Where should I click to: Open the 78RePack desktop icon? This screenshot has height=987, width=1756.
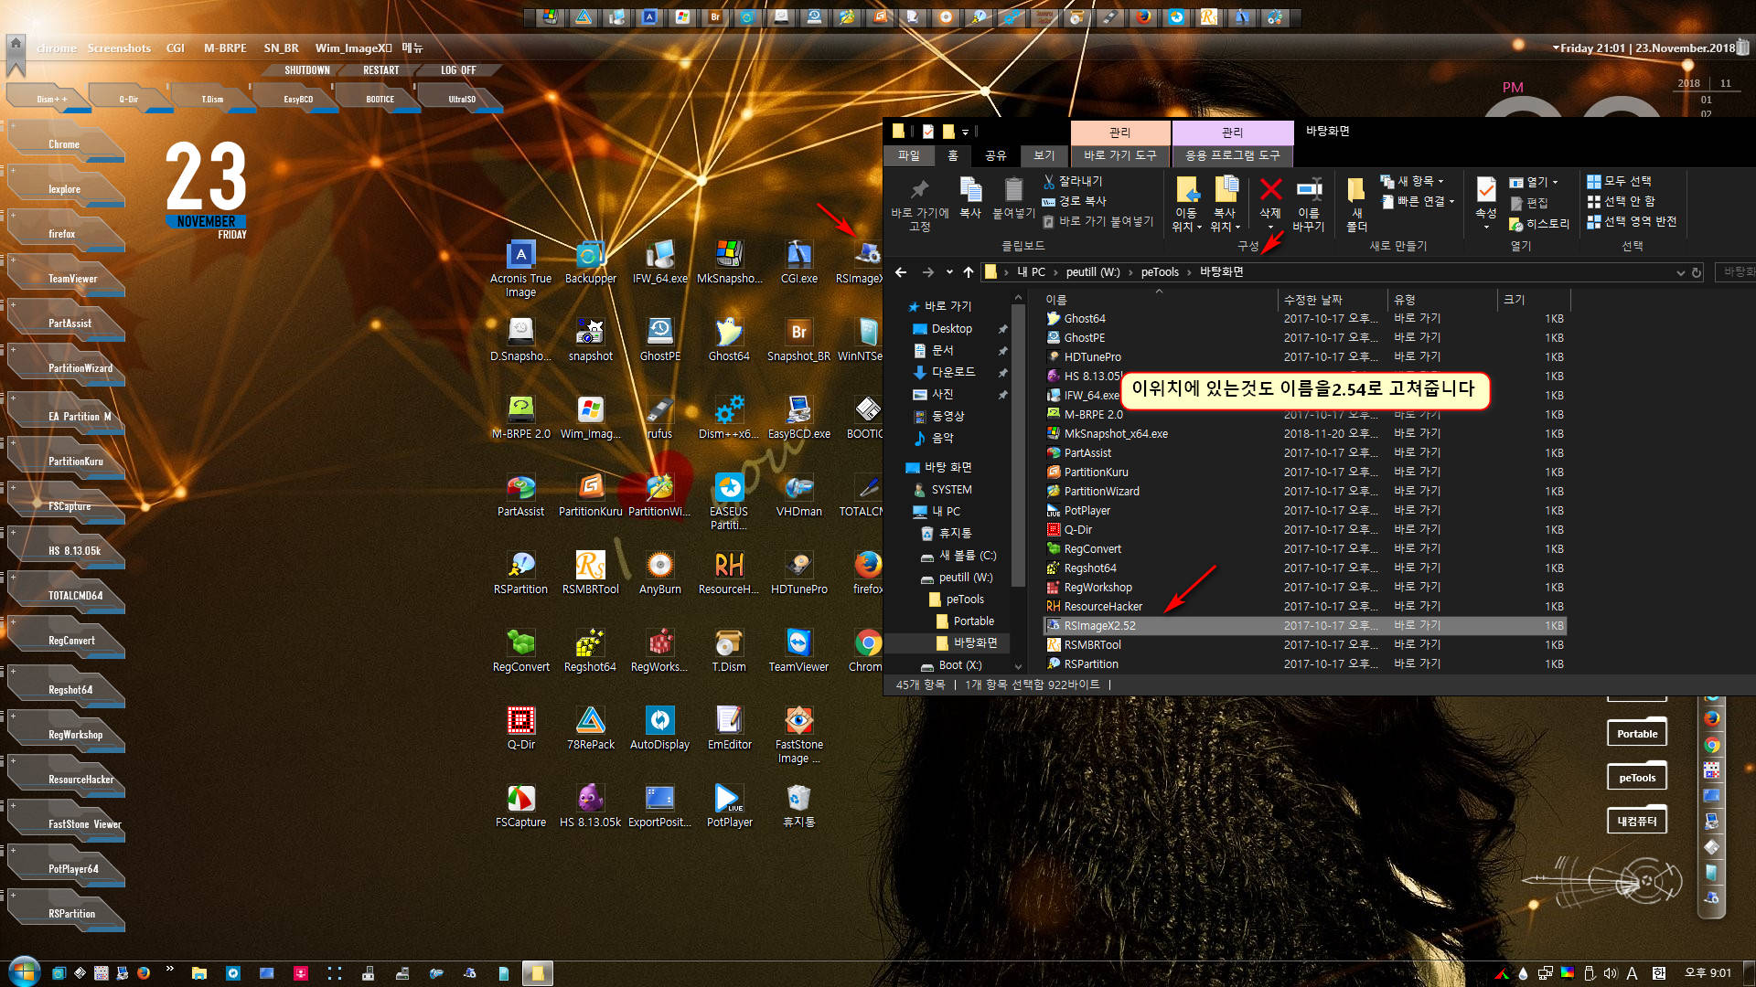click(x=591, y=728)
